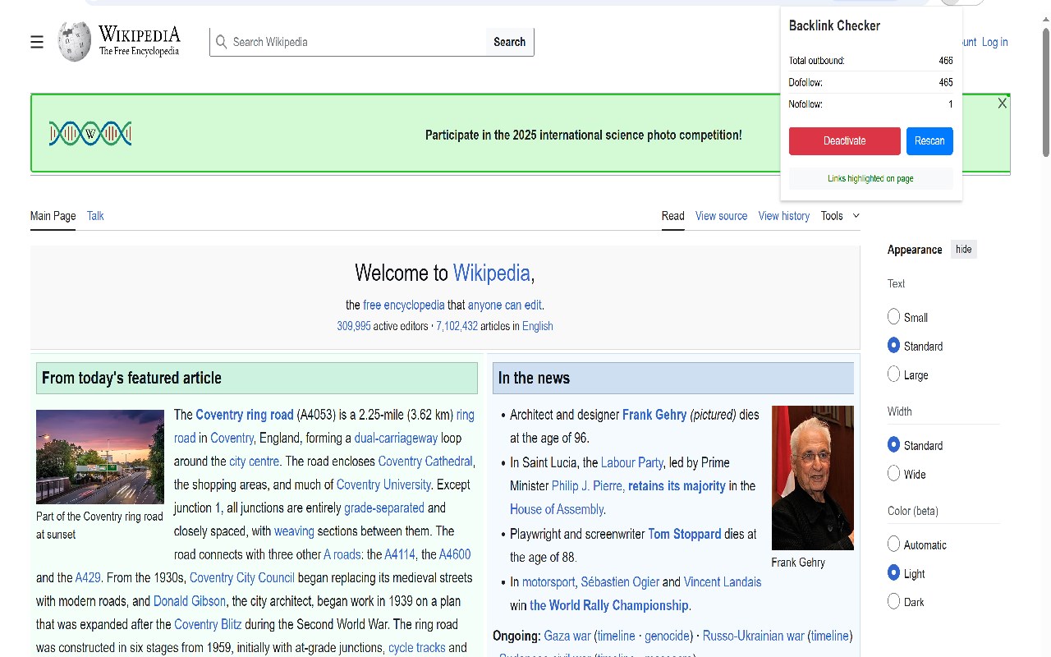Screen dimensions: 1051x657
Task: Click the Russo-Ukrainian war link
Action: click(x=754, y=636)
